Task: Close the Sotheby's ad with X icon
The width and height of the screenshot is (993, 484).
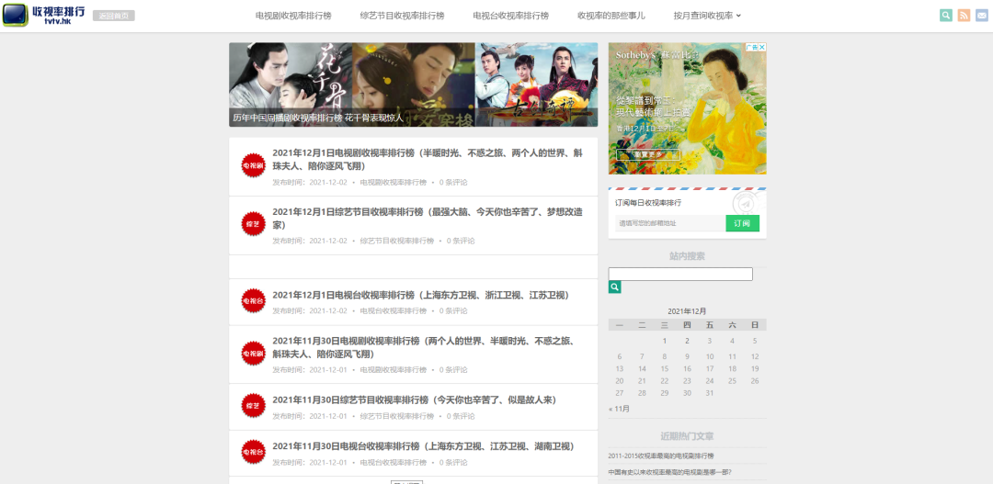Action: tap(761, 47)
